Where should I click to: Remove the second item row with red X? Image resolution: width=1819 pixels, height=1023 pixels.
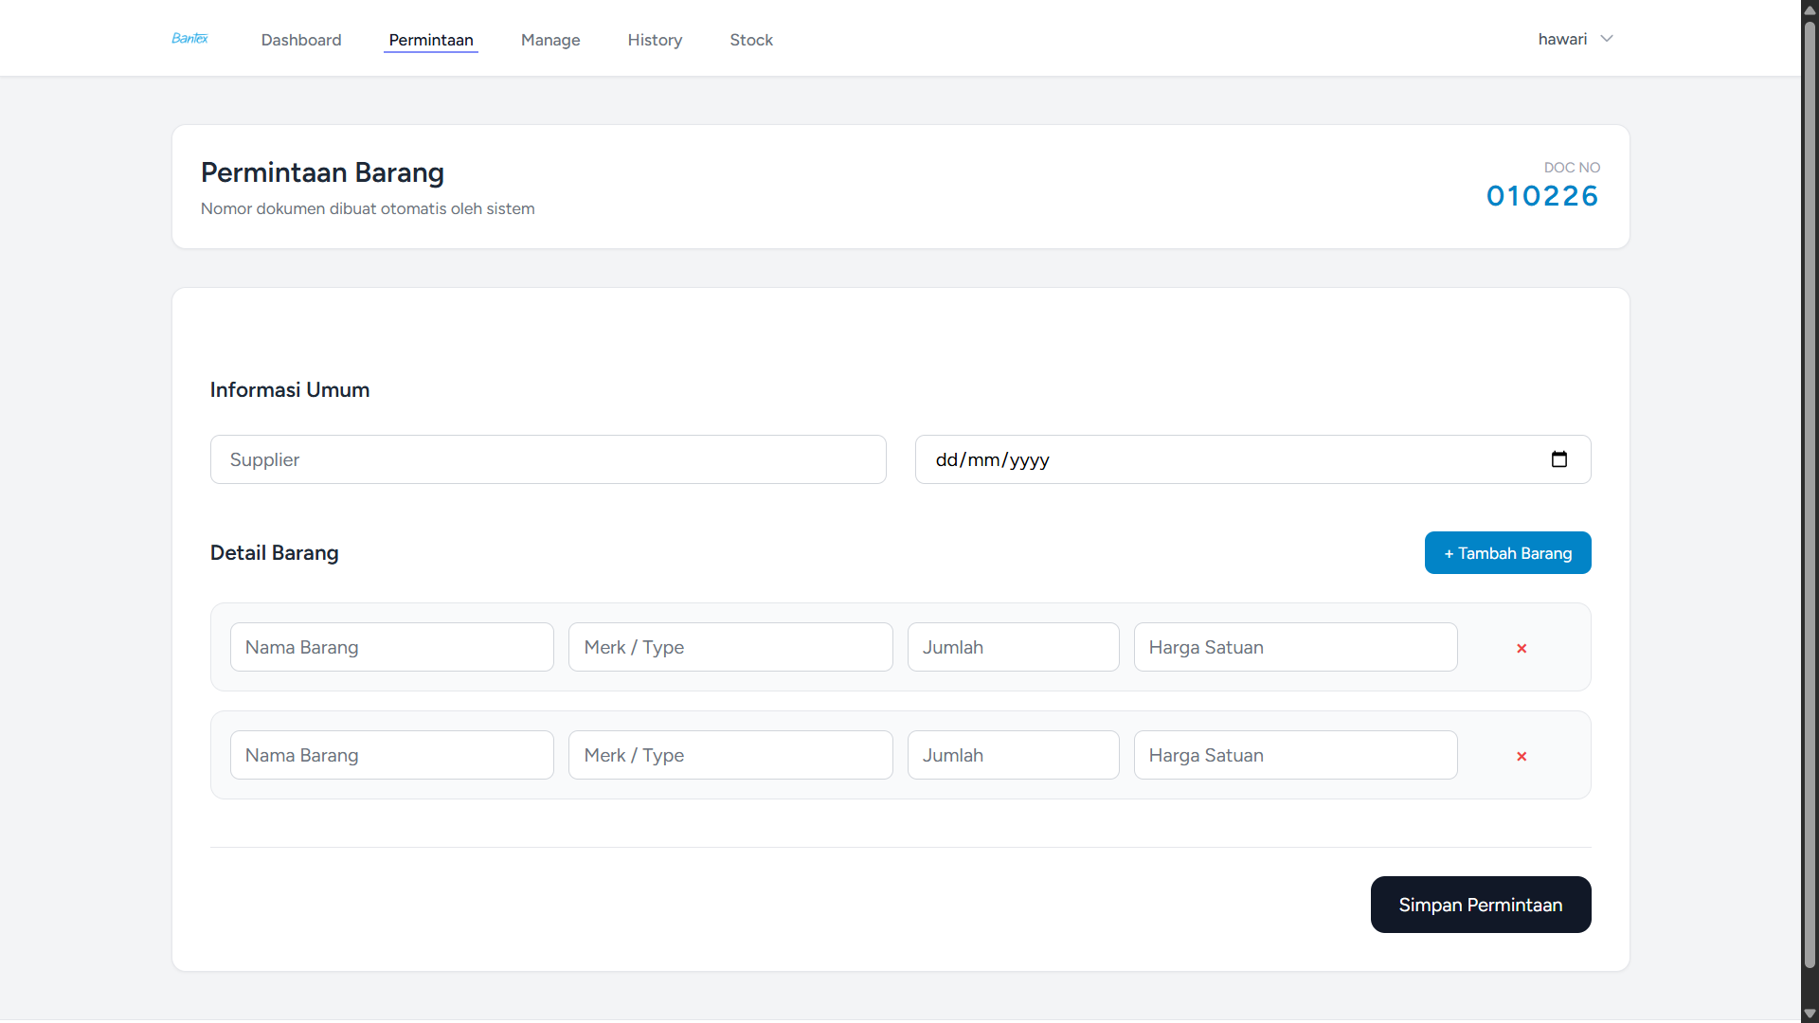pyautogui.click(x=1522, y=756)
